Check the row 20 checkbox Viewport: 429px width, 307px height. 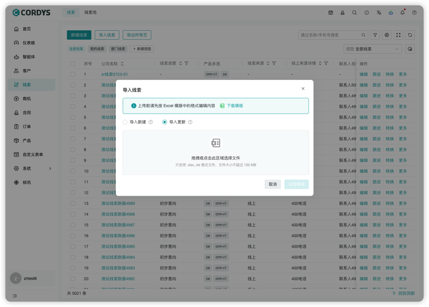(73, 279)
